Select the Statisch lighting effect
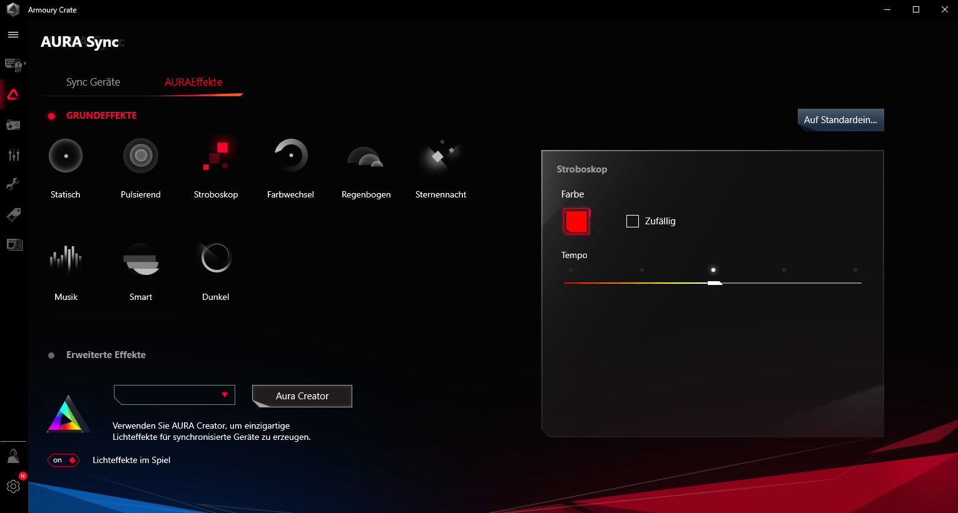 66,156
